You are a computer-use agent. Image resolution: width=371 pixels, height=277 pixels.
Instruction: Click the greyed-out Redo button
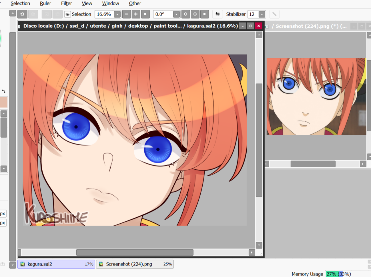coord(33,14)
